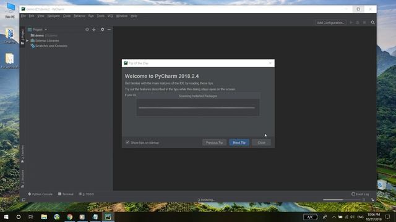Open the Terminal tool window
The image size is (396, 222).
66,194
